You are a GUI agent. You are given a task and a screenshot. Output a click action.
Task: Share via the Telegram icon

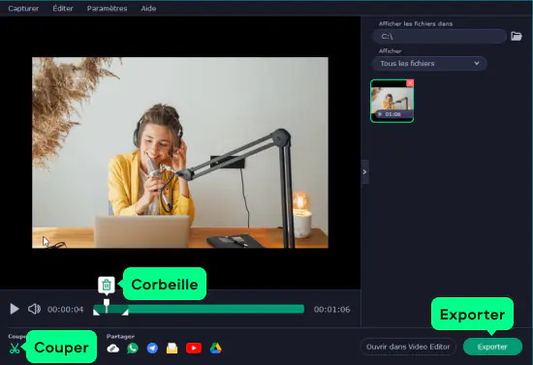click(152, 348)
